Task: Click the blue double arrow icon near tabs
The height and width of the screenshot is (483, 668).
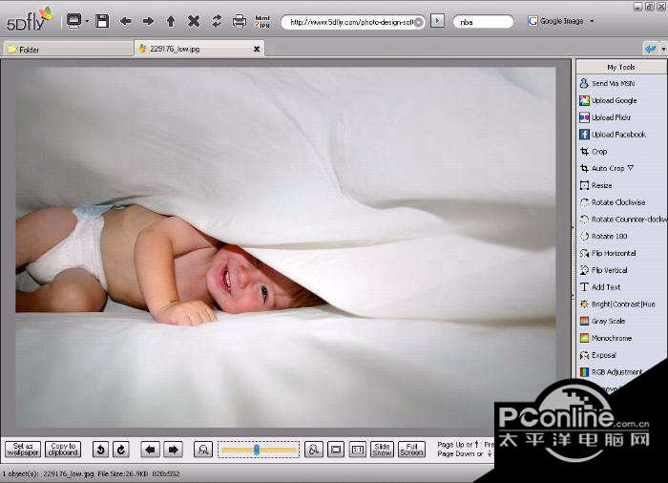Action: [x=650, y=49]
